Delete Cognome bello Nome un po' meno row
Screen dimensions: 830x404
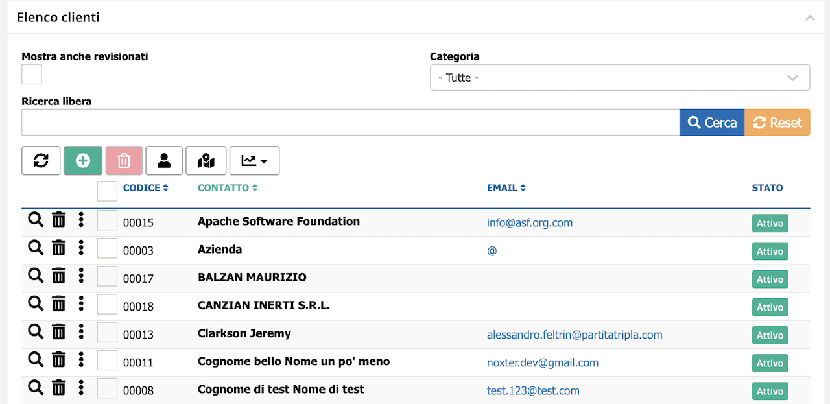(59, 359)
